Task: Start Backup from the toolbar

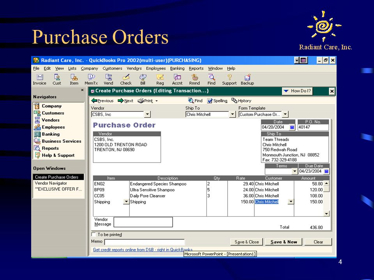Action: pyautogui.click(x=247, y=79)
